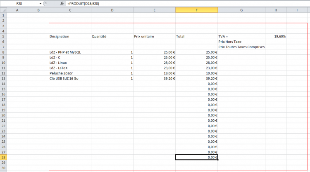Click the 39,20 € unit price cell
This screenshot has width=310, height=172.
point(154,78)
